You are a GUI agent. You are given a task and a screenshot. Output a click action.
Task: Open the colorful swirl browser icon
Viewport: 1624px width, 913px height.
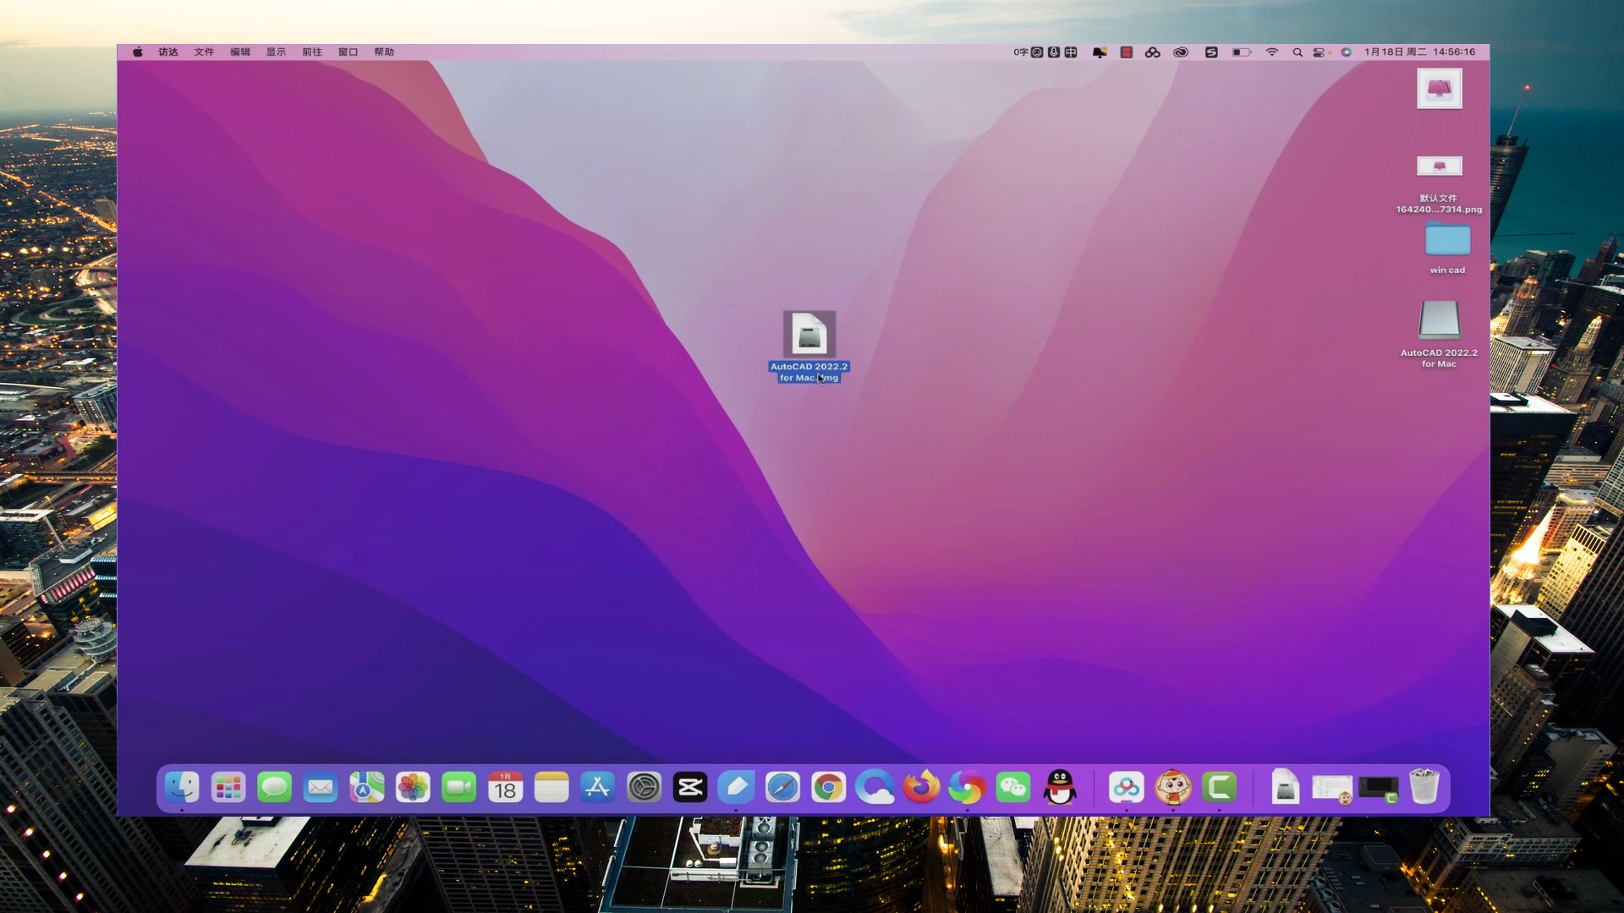[x=967, y=787]
